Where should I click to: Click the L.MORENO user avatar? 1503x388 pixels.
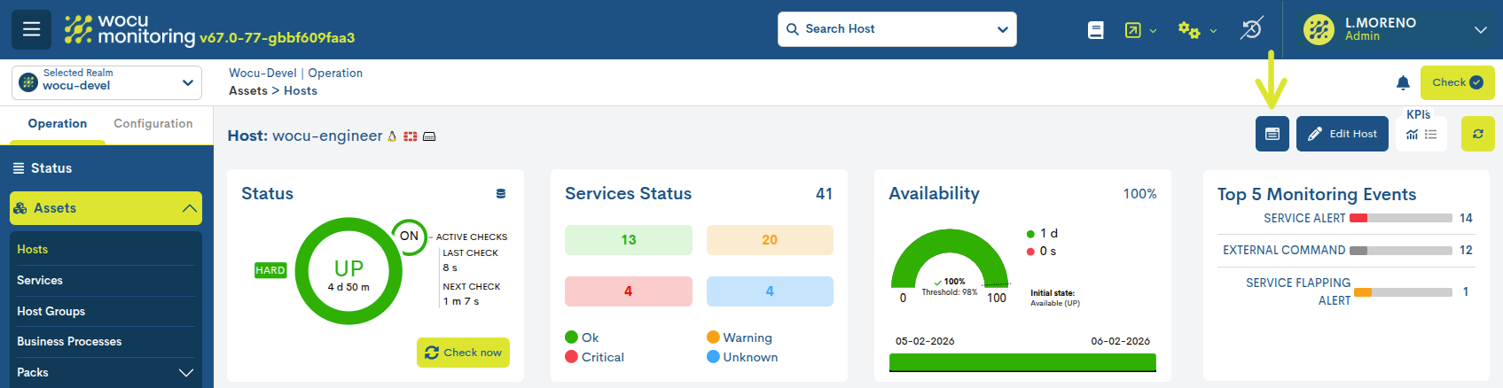pyautogui.click(x=1319, y=29)
